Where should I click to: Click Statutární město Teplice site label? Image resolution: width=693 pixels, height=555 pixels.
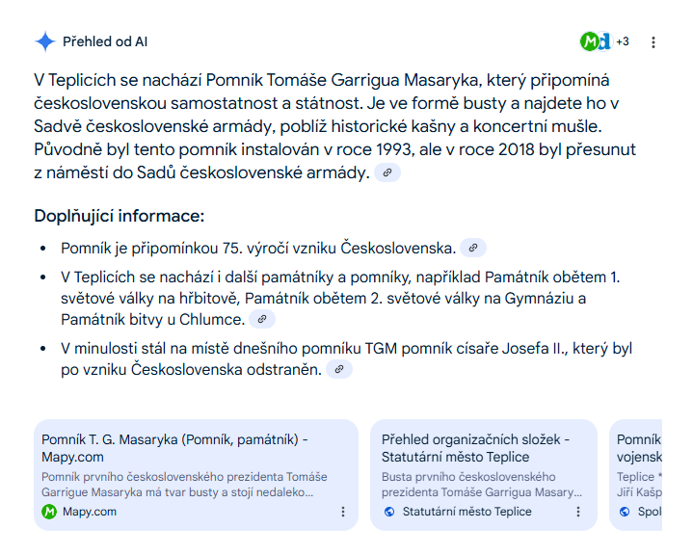(467, 512)
